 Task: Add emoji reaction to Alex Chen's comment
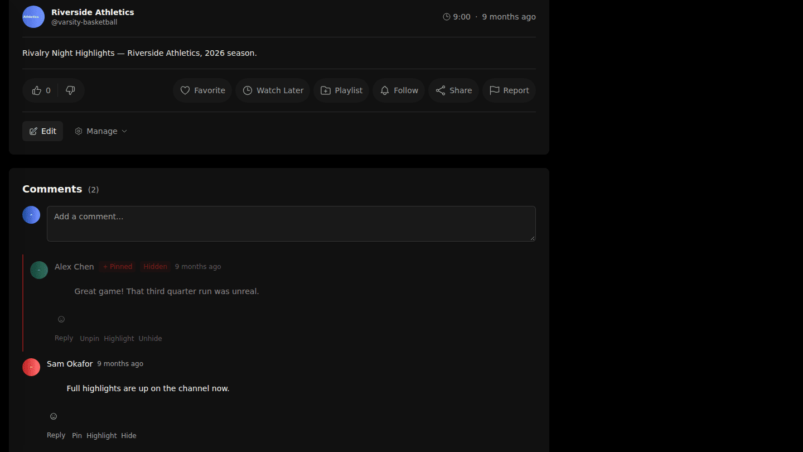61,319
